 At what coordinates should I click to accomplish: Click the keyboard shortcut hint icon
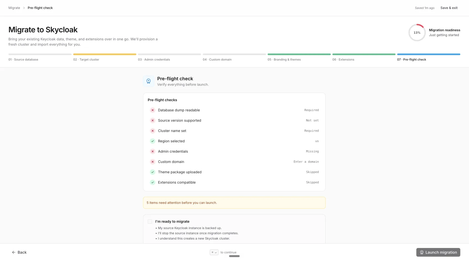click(x=214, y=252)
